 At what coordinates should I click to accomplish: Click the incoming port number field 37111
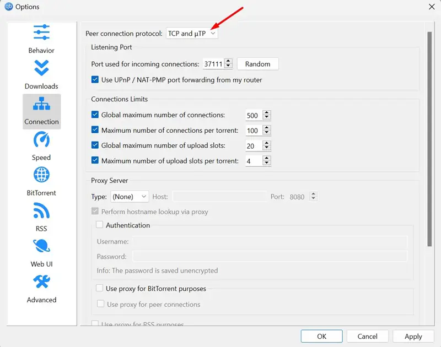point(214,64)
